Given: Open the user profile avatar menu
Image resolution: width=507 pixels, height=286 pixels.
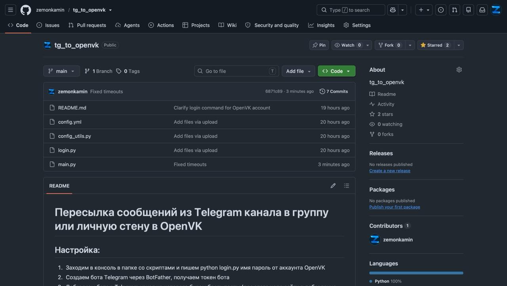Looking at the screenshot, I should click(496, 10).
